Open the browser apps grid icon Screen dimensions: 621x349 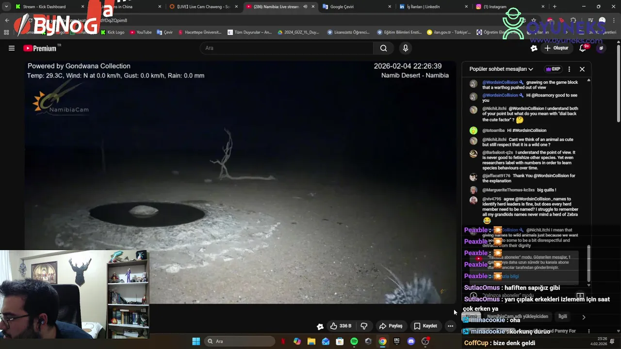6,32
